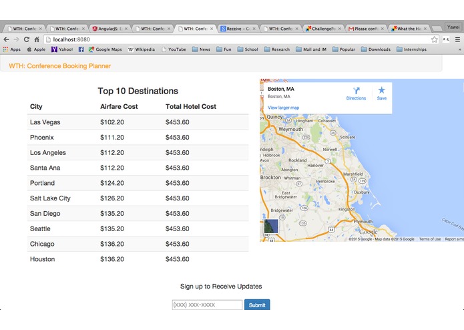
Task: Click the Submit button
Action: 257,305
